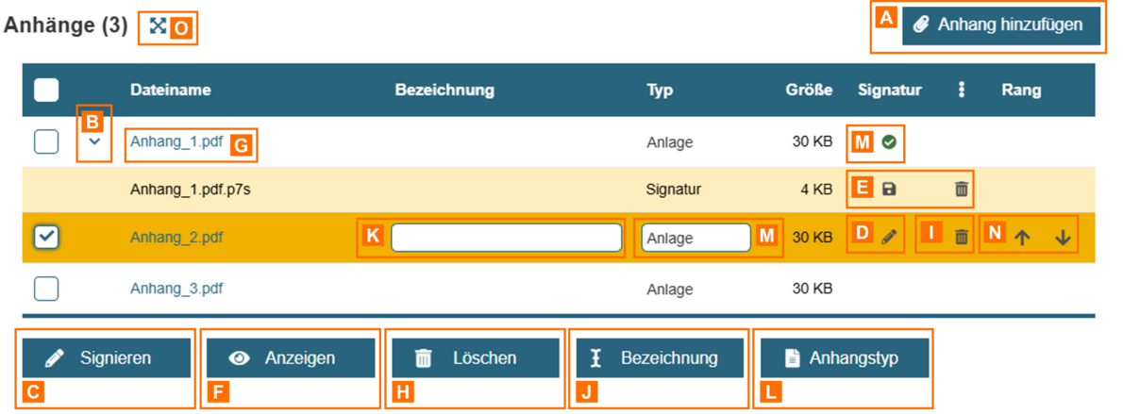Open the three-dots column options in header
The height and width of the screenshot is (414, 1123).
[962, 90]
